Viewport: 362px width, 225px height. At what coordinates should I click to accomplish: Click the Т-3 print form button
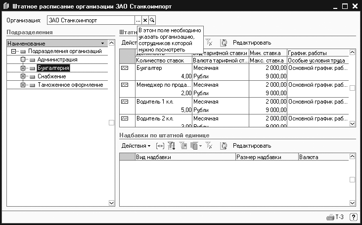tap(335, 217)
